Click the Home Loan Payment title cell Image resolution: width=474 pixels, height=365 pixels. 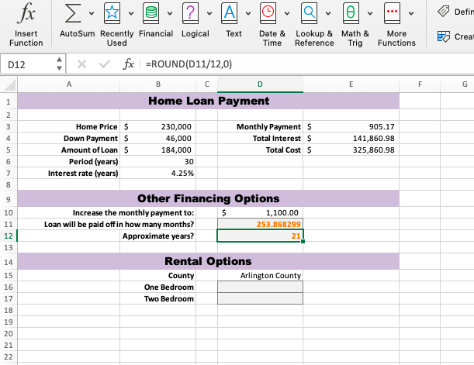tap(208, 102)
